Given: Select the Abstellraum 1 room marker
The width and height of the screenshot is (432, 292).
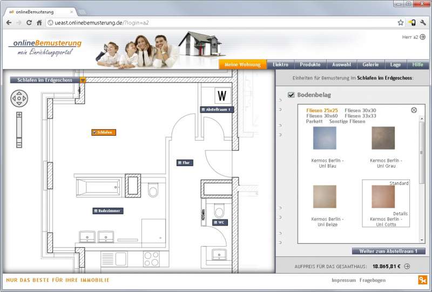Looking at the screenshot, I should 217,110.
